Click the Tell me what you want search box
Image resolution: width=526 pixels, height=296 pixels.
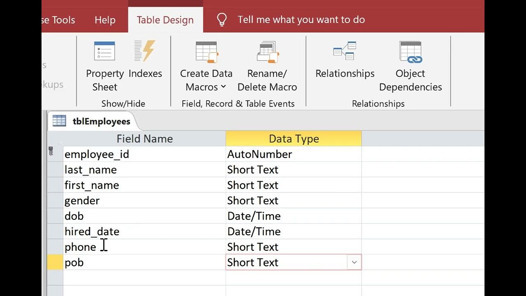pyautogui.click(x=301, y=20)
